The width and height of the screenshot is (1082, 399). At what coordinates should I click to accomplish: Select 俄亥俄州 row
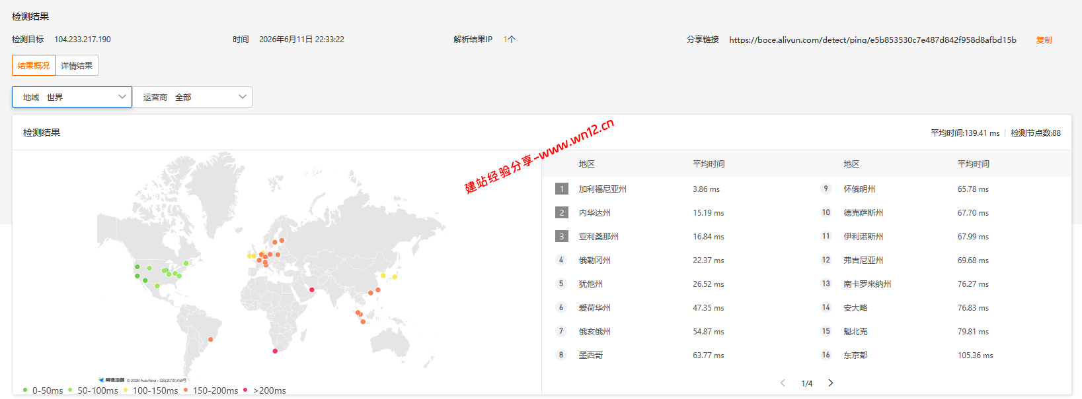tap(674, 331)
